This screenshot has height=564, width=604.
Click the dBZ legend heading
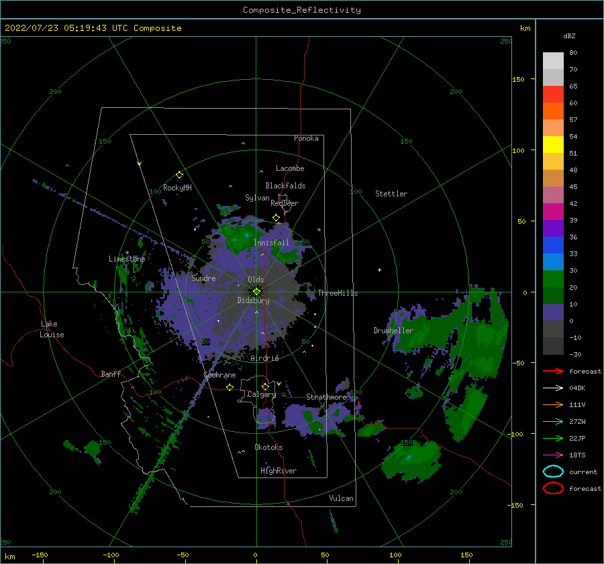pyautogui.click(x=569, y=36)
